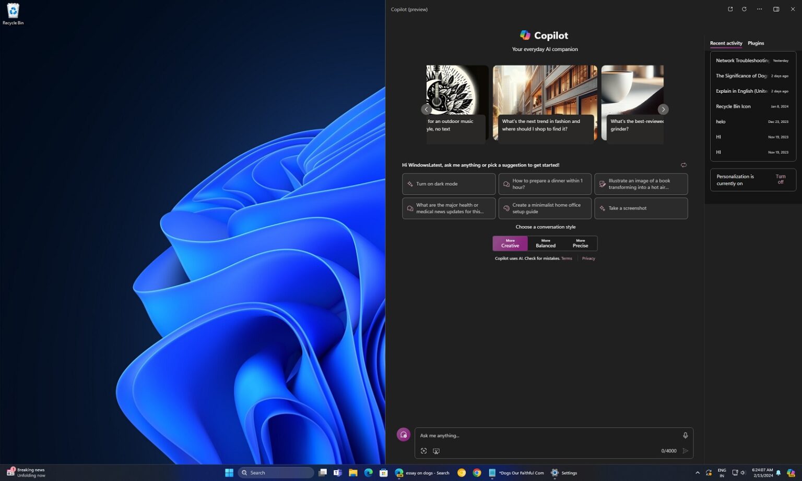Open Copilot in browser using the external-link icon
The height and width of the screenshot is (481, 802).
[730, 9]
